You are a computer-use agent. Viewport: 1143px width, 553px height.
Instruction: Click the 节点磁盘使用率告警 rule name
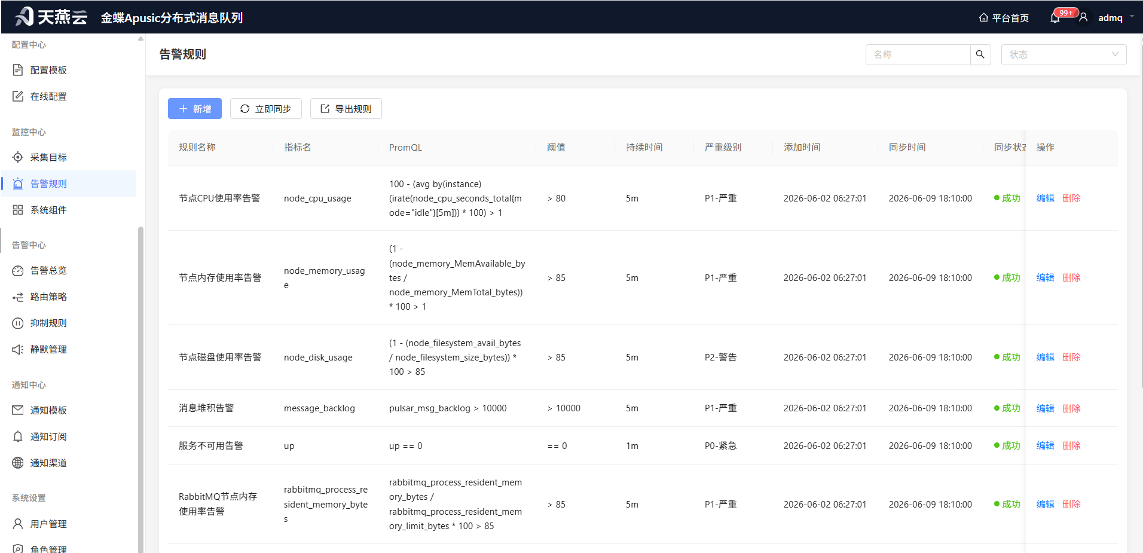pyautogui.click(x=220, y=357)
